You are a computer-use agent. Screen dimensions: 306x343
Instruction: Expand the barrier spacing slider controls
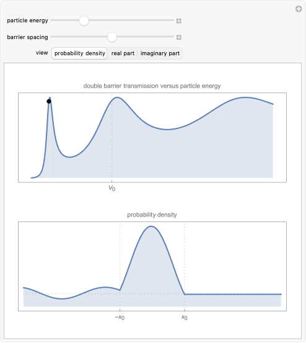178,37
